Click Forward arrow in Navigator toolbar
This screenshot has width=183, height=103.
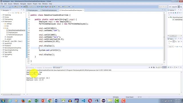tap(11, 13)
